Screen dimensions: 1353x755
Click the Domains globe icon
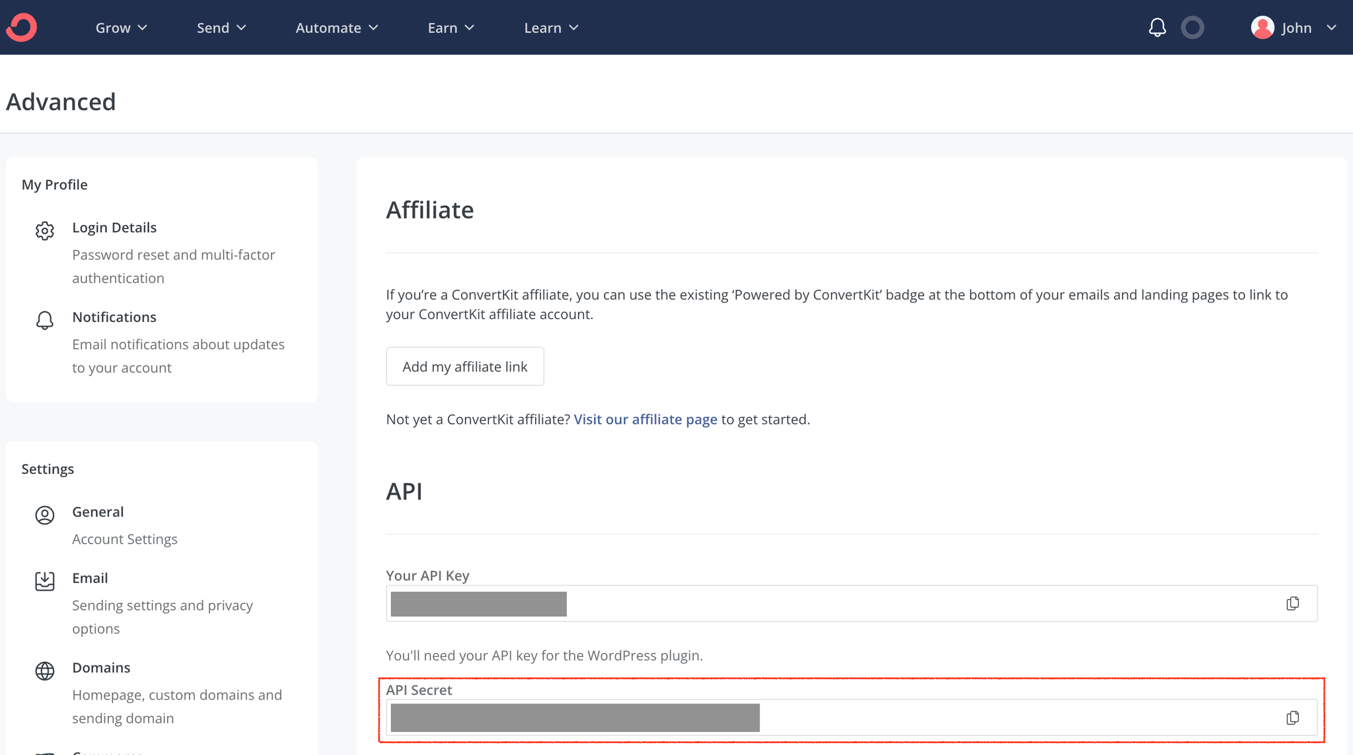click(44, 671)
